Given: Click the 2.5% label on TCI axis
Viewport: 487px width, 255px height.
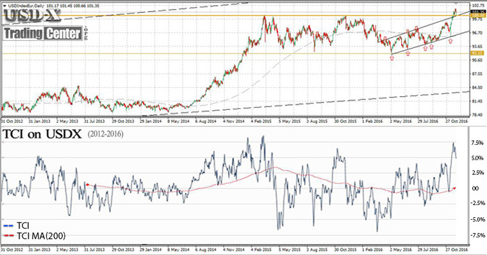Looking at the screenshot, I should click(x=477, y=173).
